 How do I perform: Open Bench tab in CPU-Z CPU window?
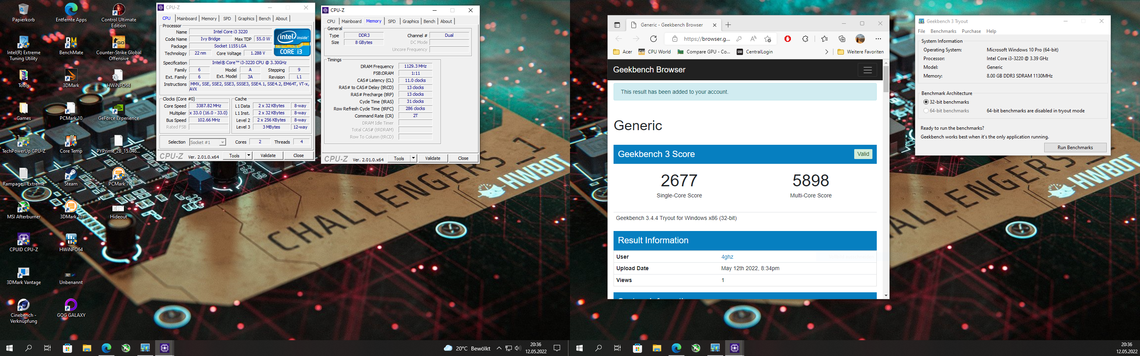tap(265, 19)
